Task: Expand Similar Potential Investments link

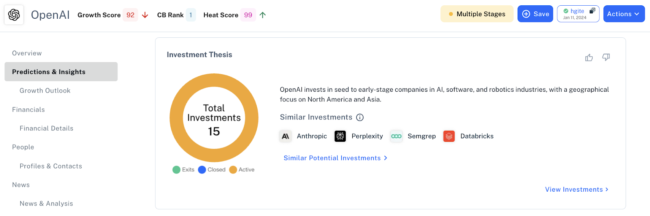Action: point(335,158)
